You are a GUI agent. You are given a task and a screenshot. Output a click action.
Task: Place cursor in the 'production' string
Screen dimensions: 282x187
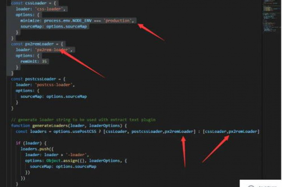(x=117, y=21)
